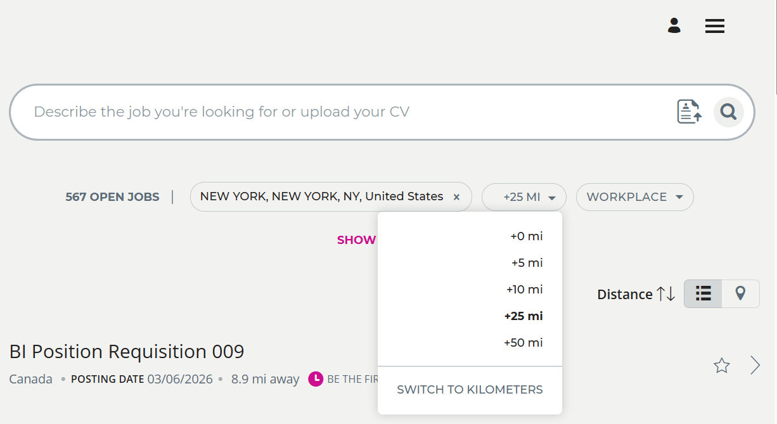Click the upload CV icon
The height and width of the screenshot is (424, 777).
690,112
